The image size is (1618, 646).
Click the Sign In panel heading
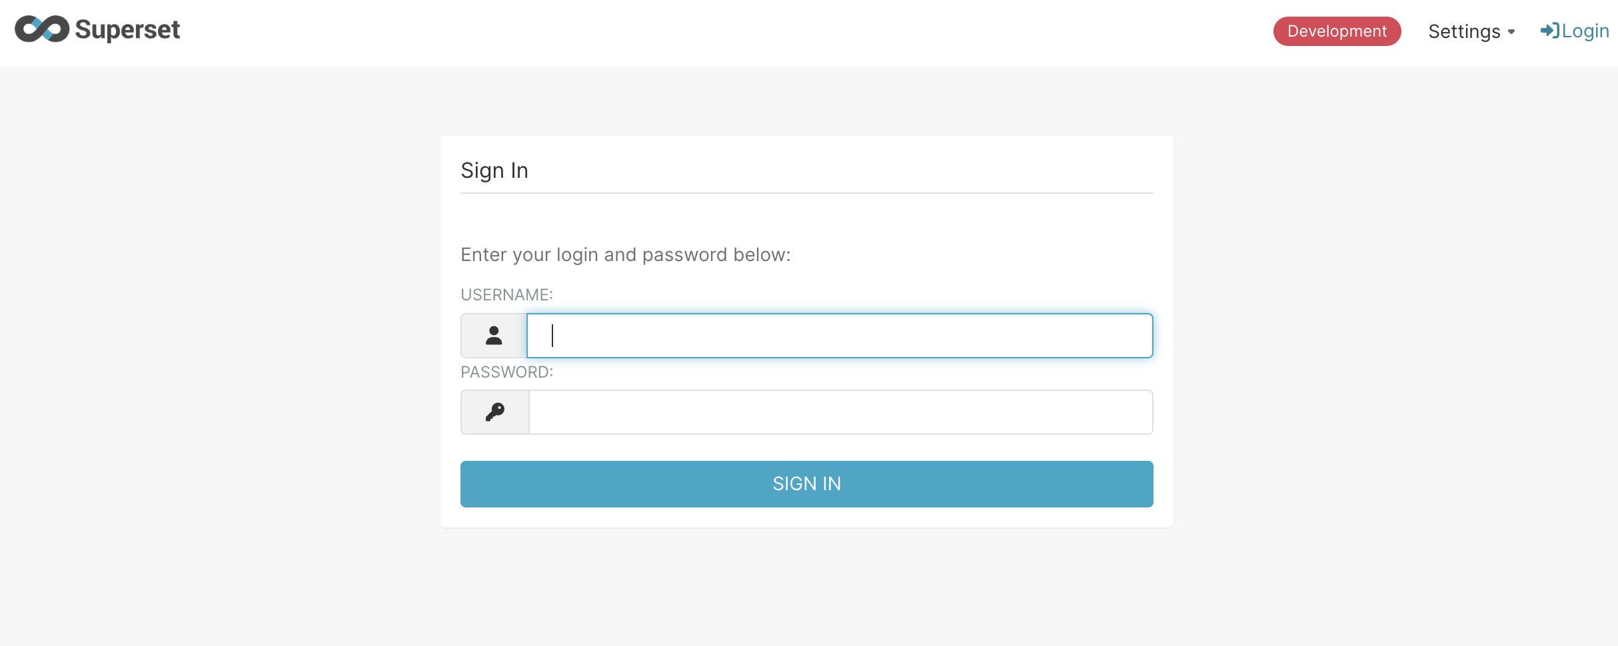(494, 170)
